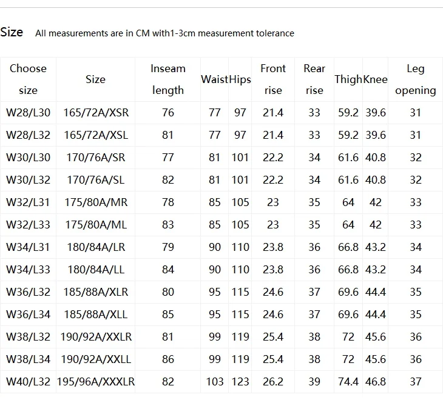The image size is (443, 403).
Task: Click the Inseam length column header
Action: (168, 79)
